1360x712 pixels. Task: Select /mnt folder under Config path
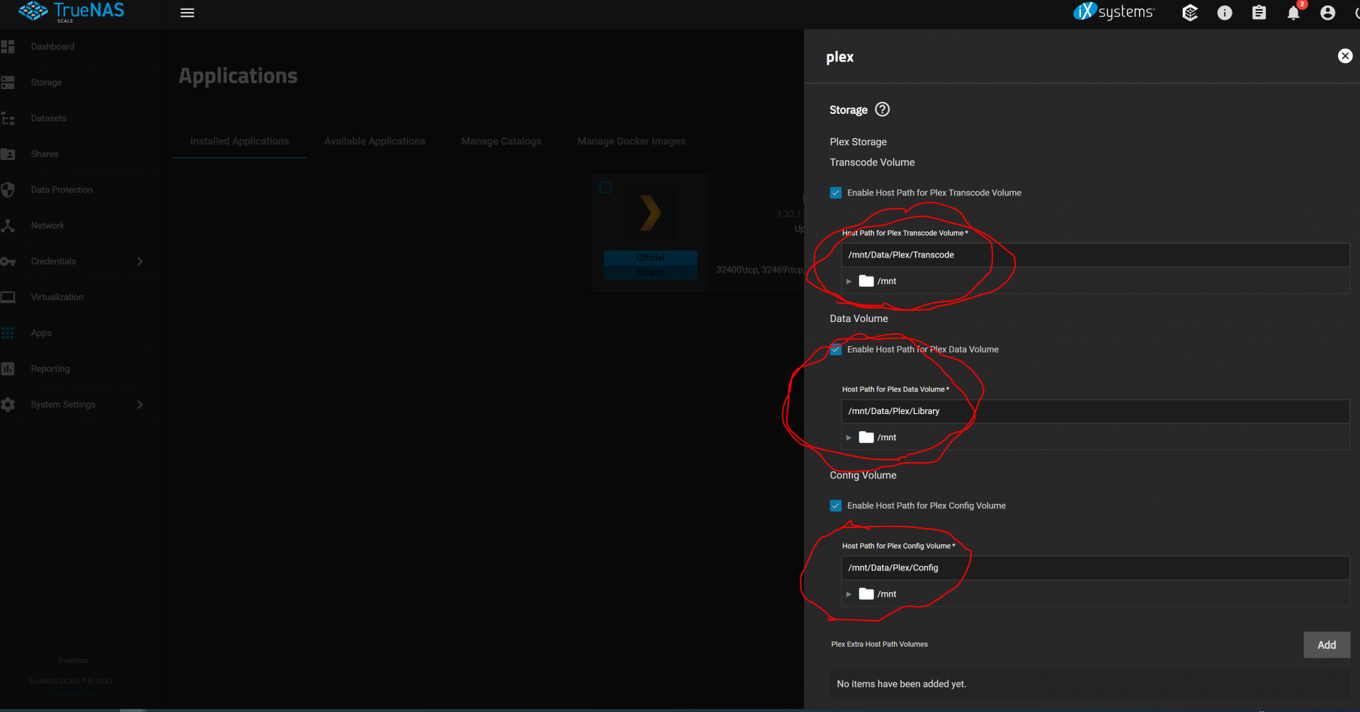click(x=878, y=594)
